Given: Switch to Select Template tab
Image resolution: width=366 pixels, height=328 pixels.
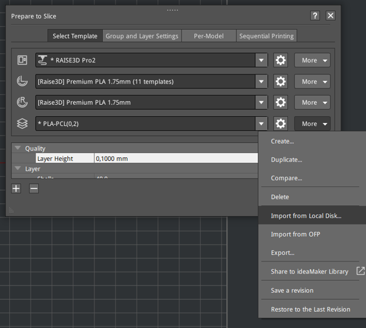Looking at the screenshot, I should point(75,36).
